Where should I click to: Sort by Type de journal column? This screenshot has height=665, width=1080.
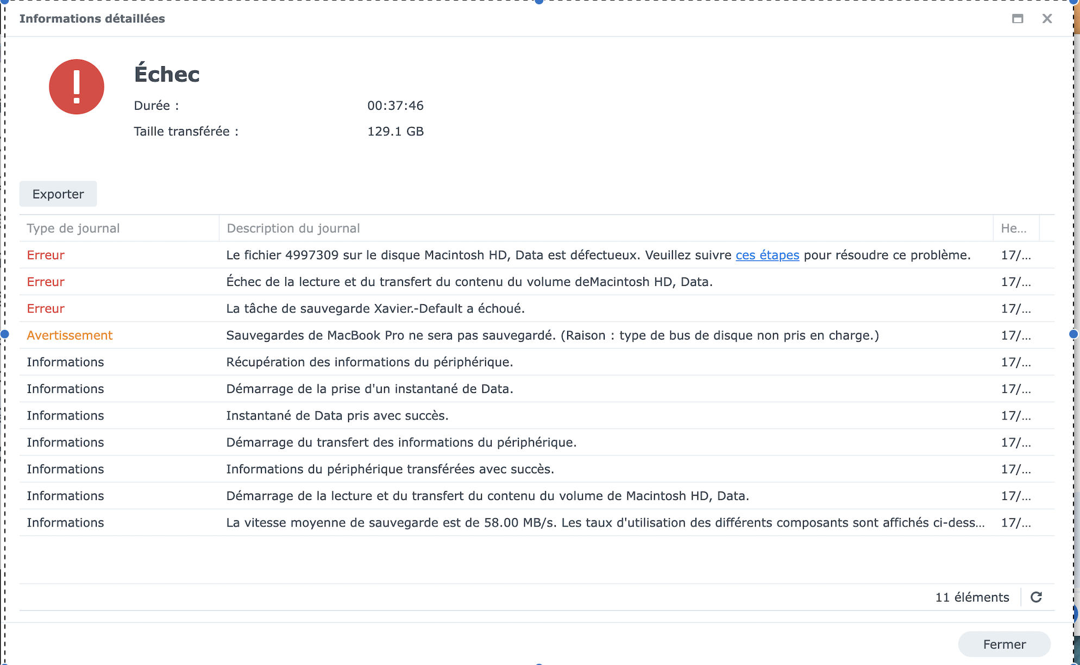[x=73, y=228]
